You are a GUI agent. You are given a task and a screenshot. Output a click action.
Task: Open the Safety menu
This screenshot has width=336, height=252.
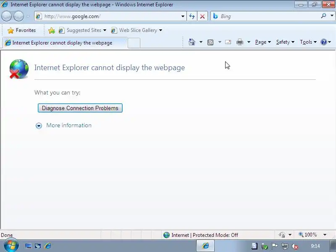pos(285,42)
